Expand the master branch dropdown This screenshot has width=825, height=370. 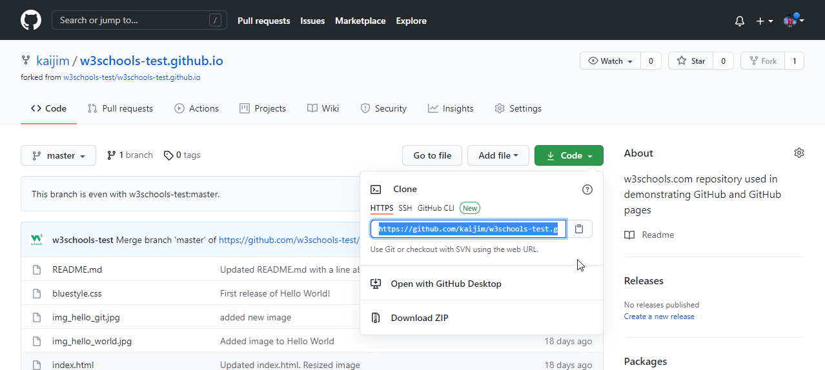pyautogui.click(x=59, y=155)
